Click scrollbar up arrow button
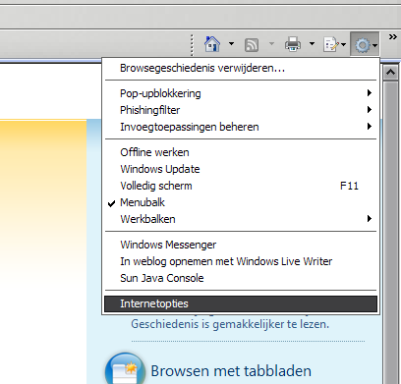This screenshot has width=401, height=384. [x=390, y=72]
